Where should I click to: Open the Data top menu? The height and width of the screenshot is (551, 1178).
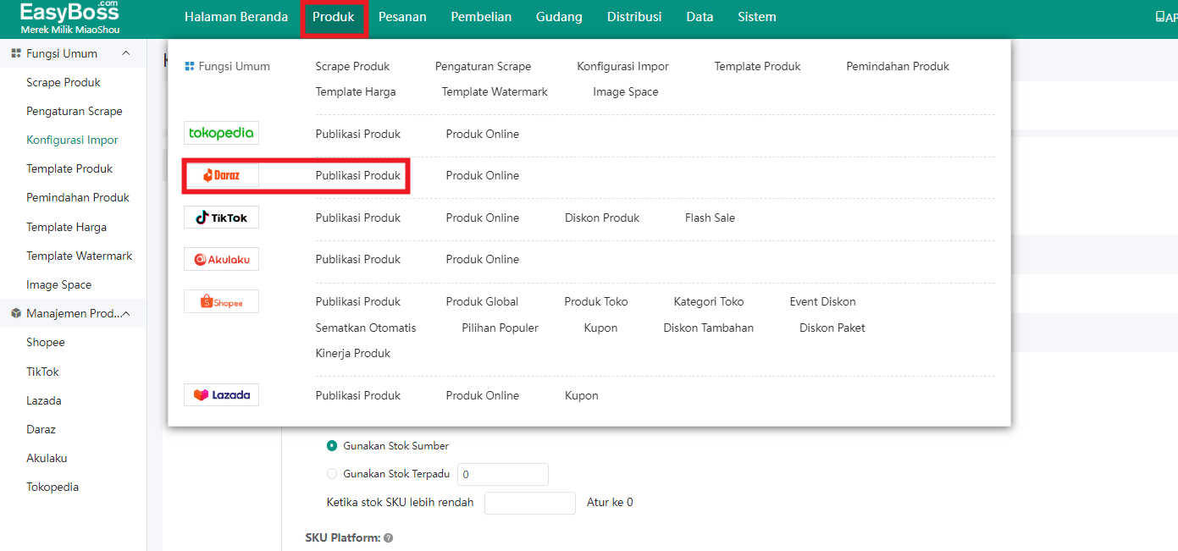click(700, 17)
